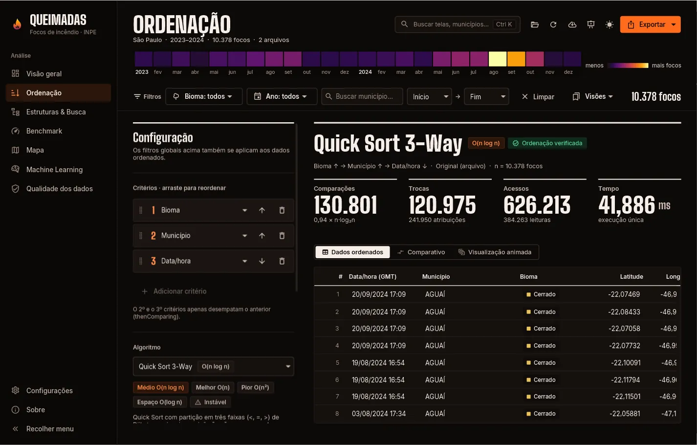Click latitude value -22,05881 in row 8

coord(625,414)
